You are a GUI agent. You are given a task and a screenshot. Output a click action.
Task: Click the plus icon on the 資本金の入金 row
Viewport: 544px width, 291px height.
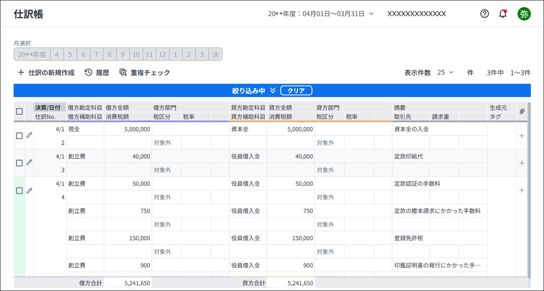pyautogui.click(x=521, y=136)
